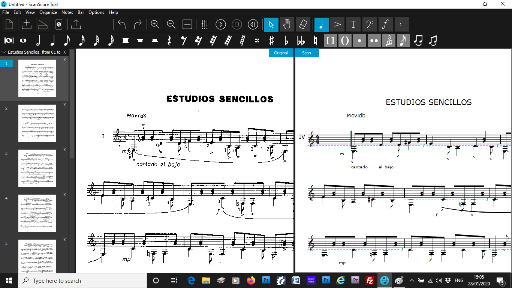Select the sixty-fourth note value
Screen dimensions: 512x288
pyautogui.click(x=111, y=40)
